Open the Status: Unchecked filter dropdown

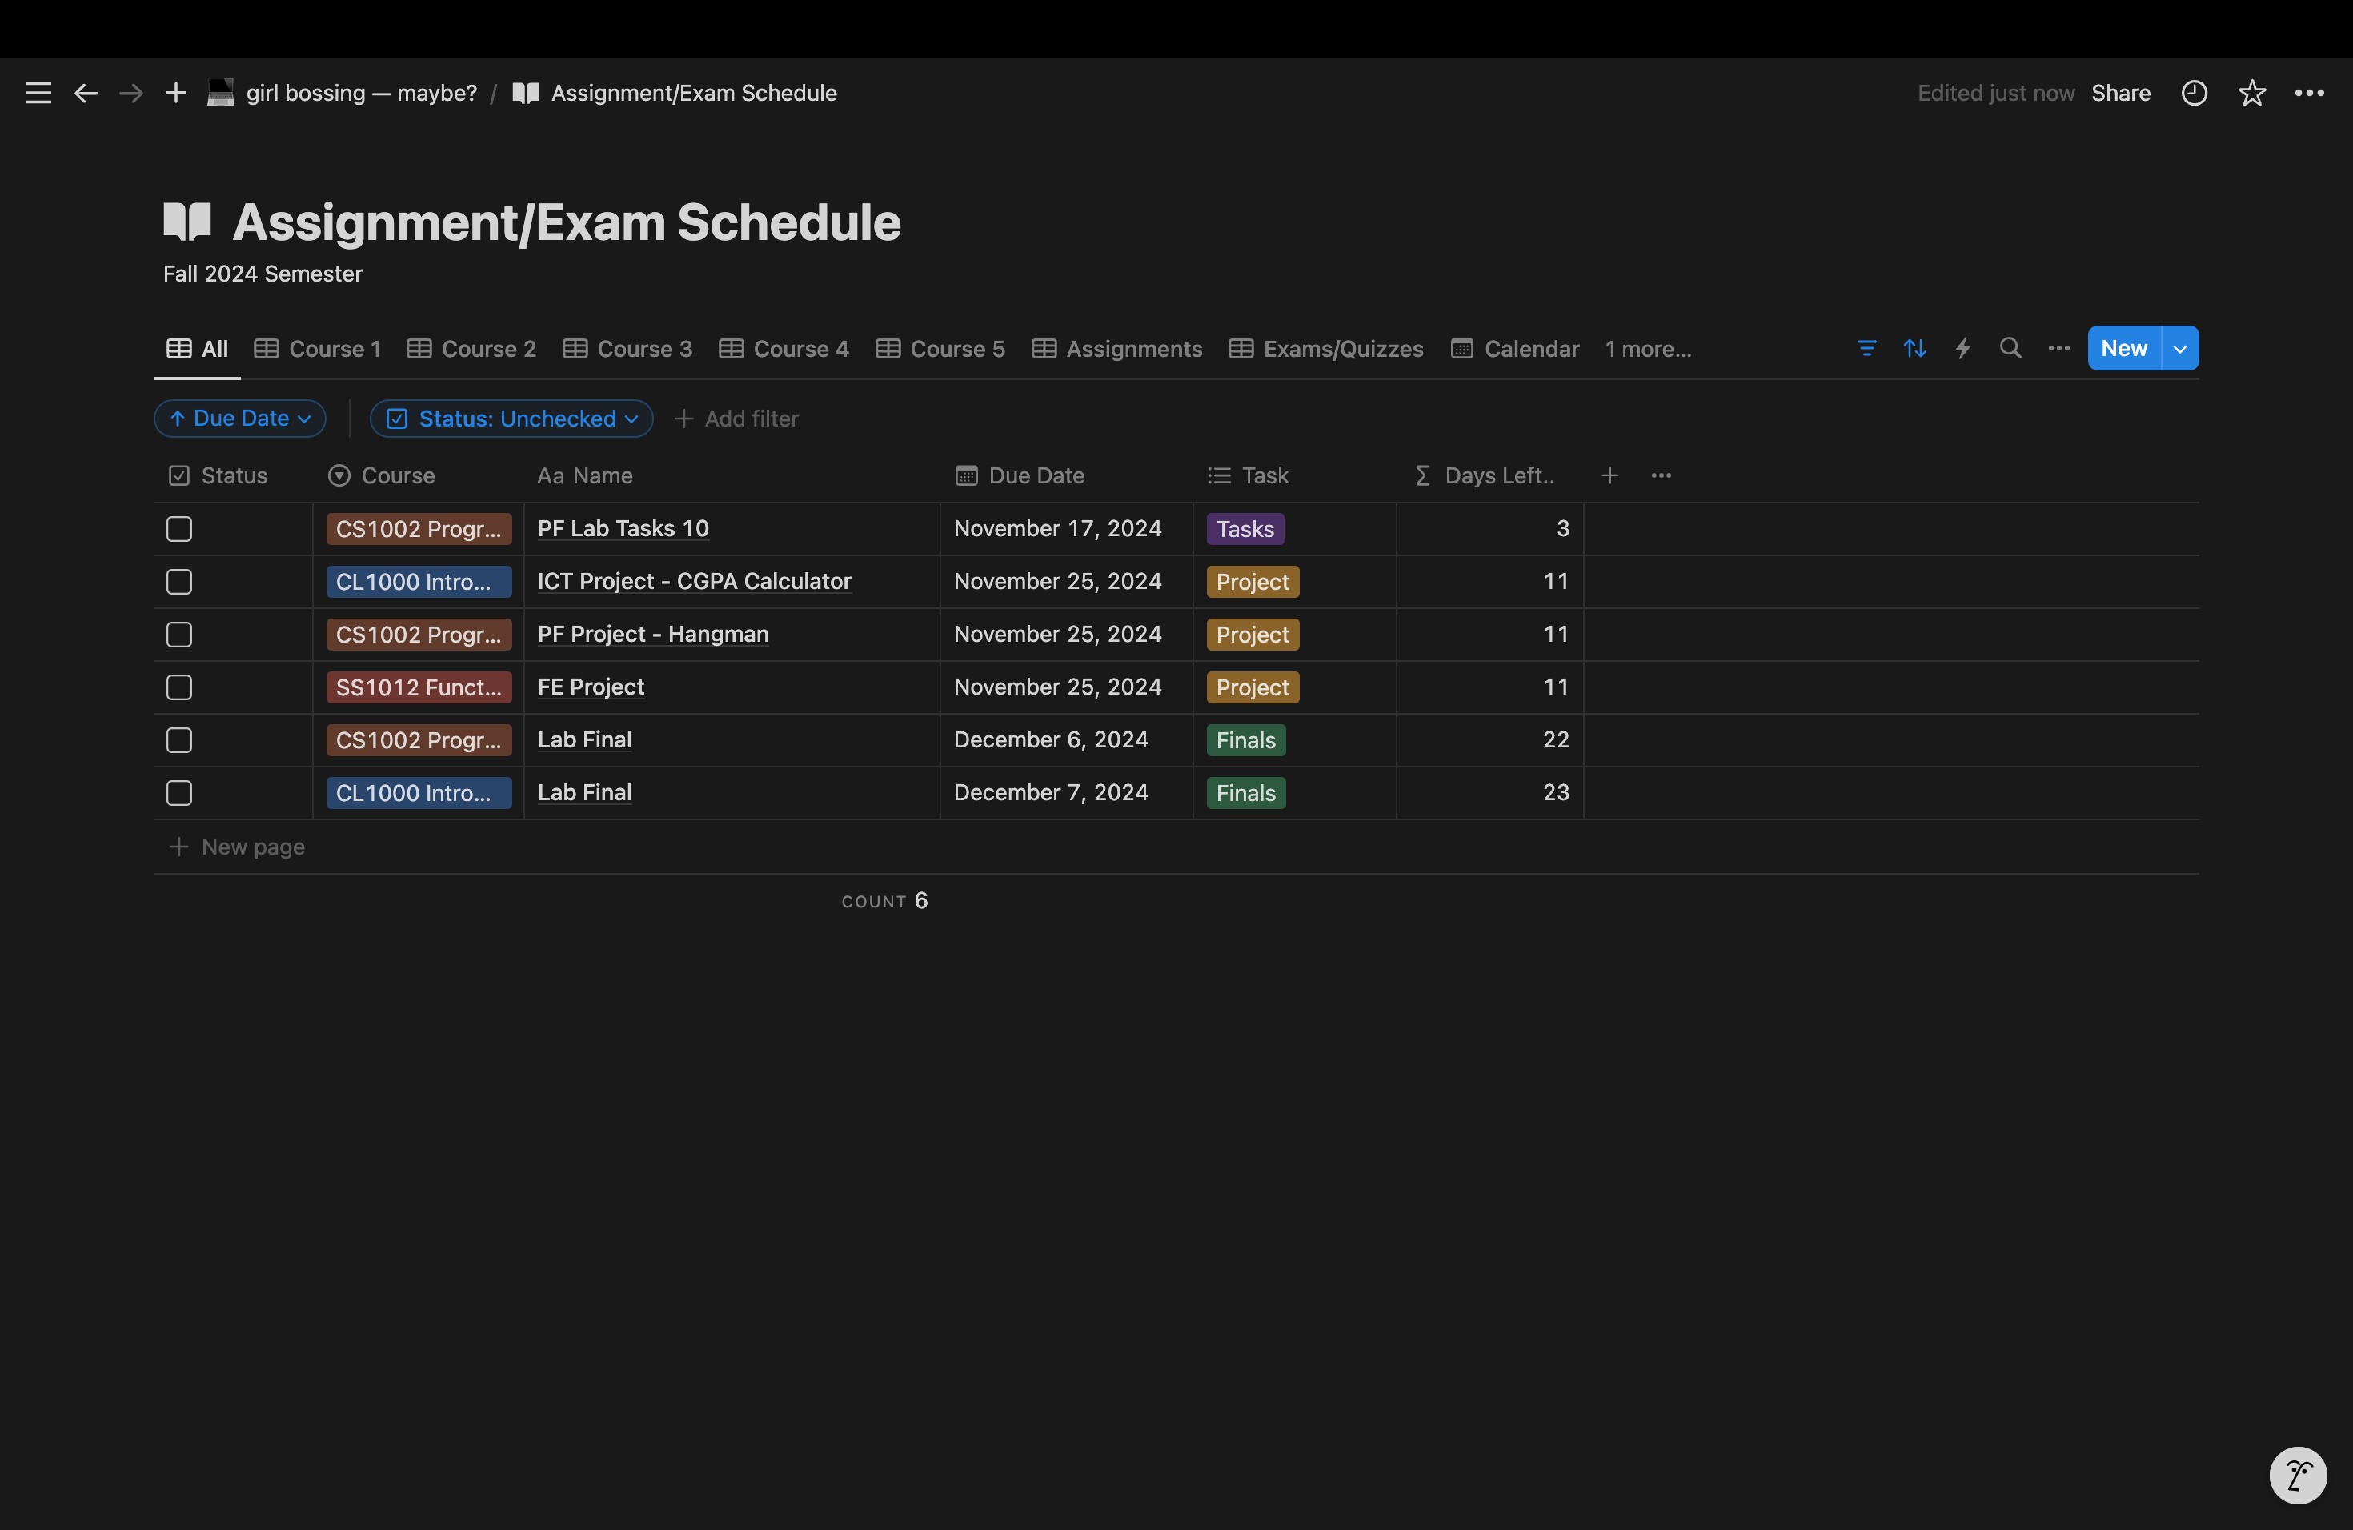pyautogui.click(x=511, y=418)
